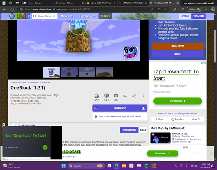This screenshot has width=217, height=170.
Task: Open the vertical tabs icon
Action: coord(17,3)
